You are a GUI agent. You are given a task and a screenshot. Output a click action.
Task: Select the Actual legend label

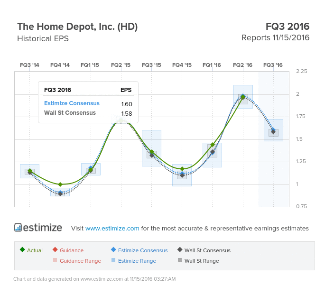pos(35,250)
